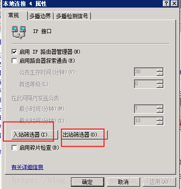Image resolution: width=181 pixels, height=189 pixels.
Task: Close the properties dialog with X button
Action: (x=174, y=3)
